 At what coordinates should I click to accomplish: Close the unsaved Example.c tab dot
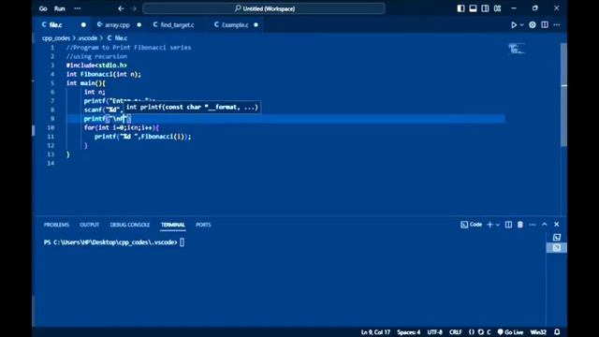(256, 25)
